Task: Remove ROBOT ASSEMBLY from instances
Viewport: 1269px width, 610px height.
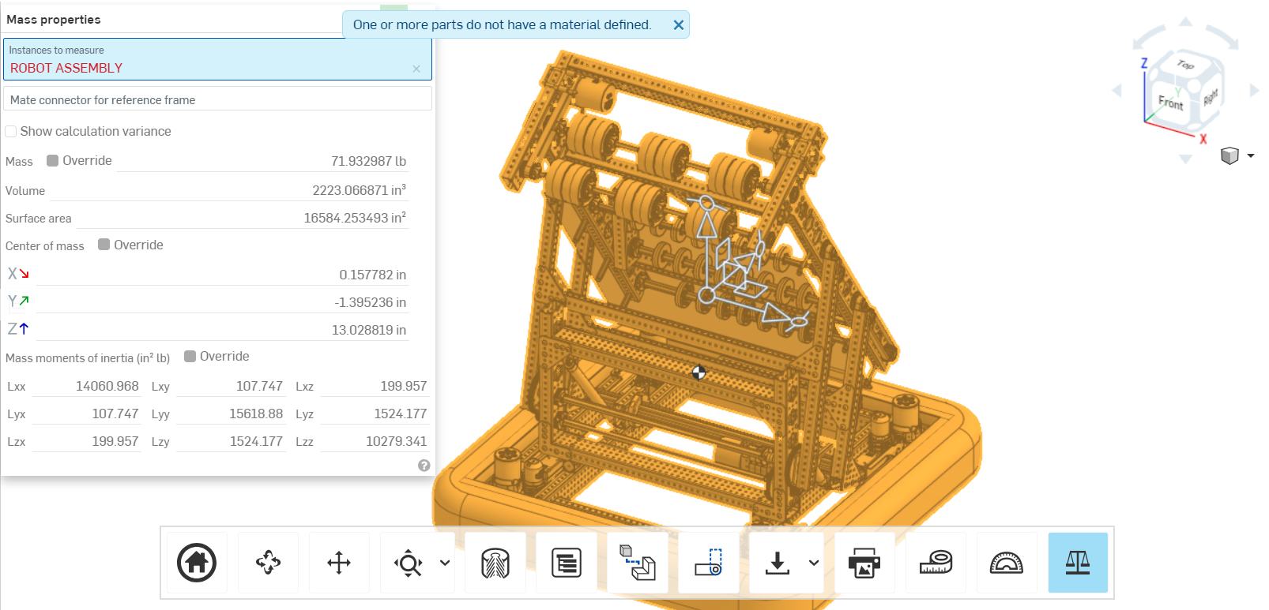Action: point(416,69)
